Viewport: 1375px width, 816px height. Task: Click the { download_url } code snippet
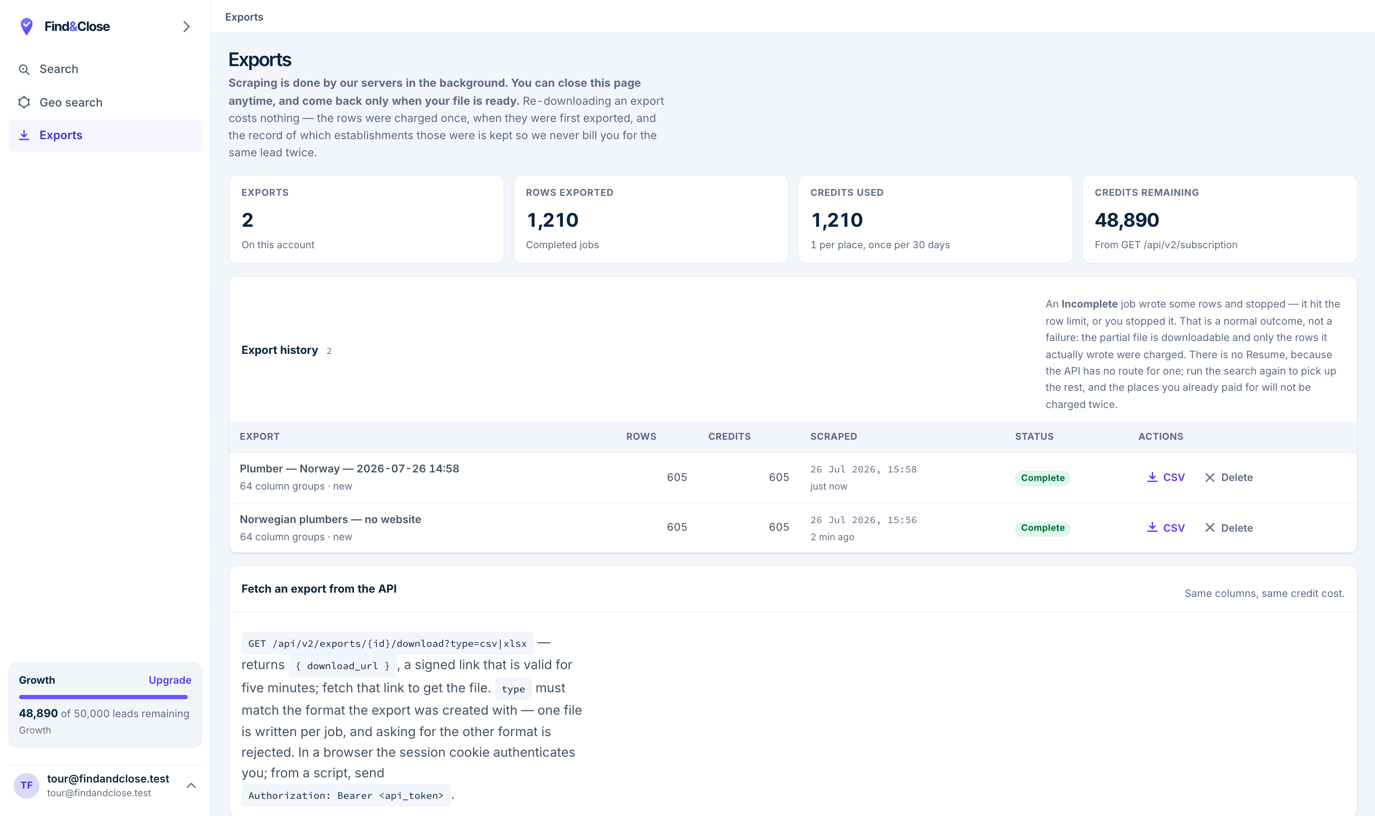coord(342,666)
